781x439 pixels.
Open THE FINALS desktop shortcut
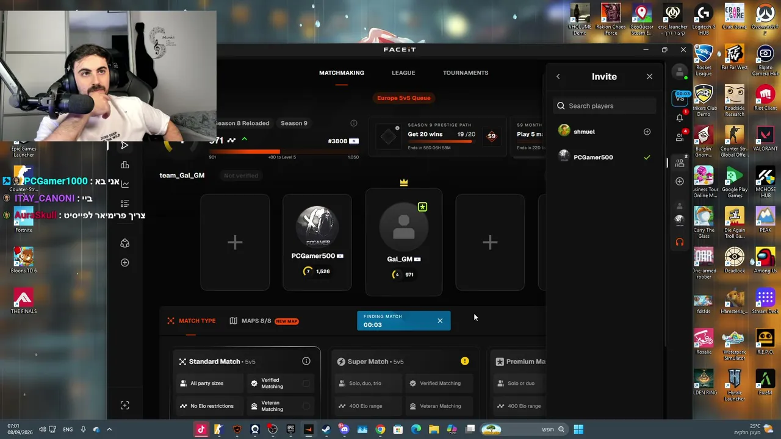tap(24, 301)
